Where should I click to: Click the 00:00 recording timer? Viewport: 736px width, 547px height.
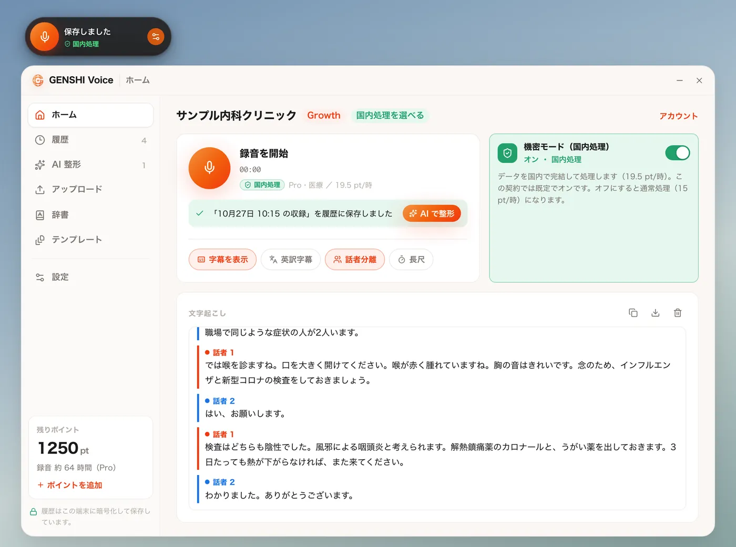[x=250, y=170]
